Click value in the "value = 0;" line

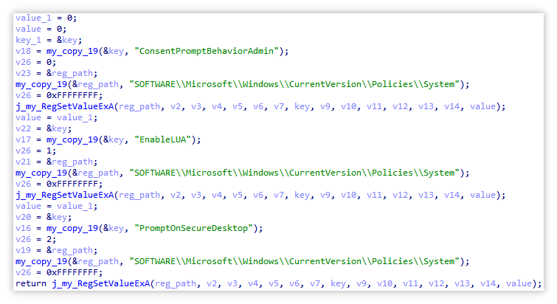28,28
